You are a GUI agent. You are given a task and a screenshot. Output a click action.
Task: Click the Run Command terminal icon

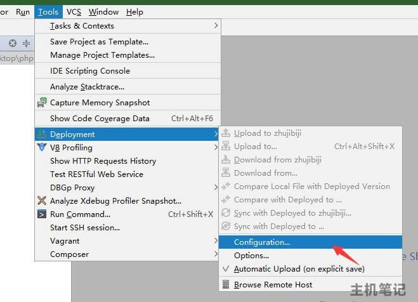point(42,214)
